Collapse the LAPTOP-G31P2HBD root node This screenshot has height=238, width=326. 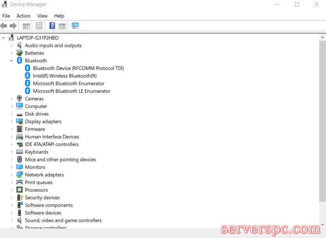[x=3, y=38]
